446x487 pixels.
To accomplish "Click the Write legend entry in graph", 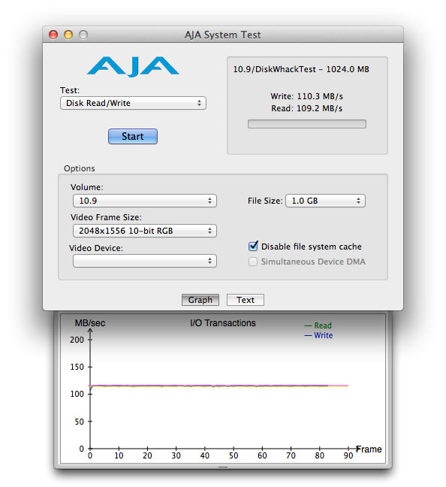I will coord(318,335).
